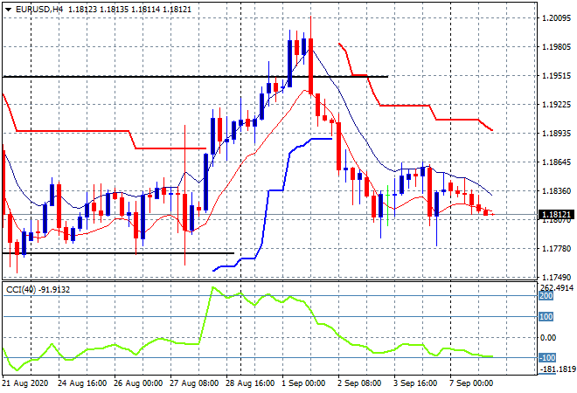Screen dimensions: 577x393
Task: Click the 1.17490 price scale value
Action: pyautogui.click(x=556, y=278)
